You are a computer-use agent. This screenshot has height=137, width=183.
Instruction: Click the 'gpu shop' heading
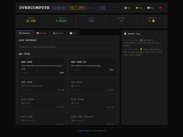click(24, 54)
